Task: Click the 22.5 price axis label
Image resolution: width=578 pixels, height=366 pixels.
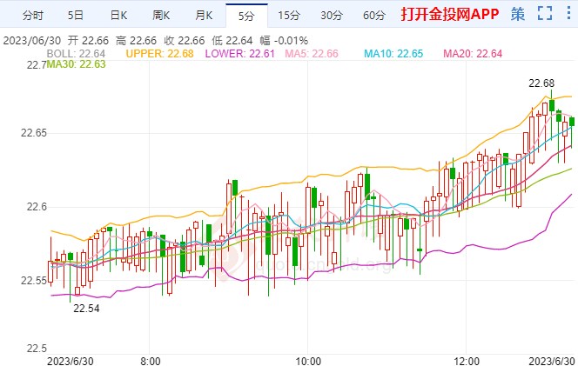Action: pyautogui.click(x=37, y=349)
